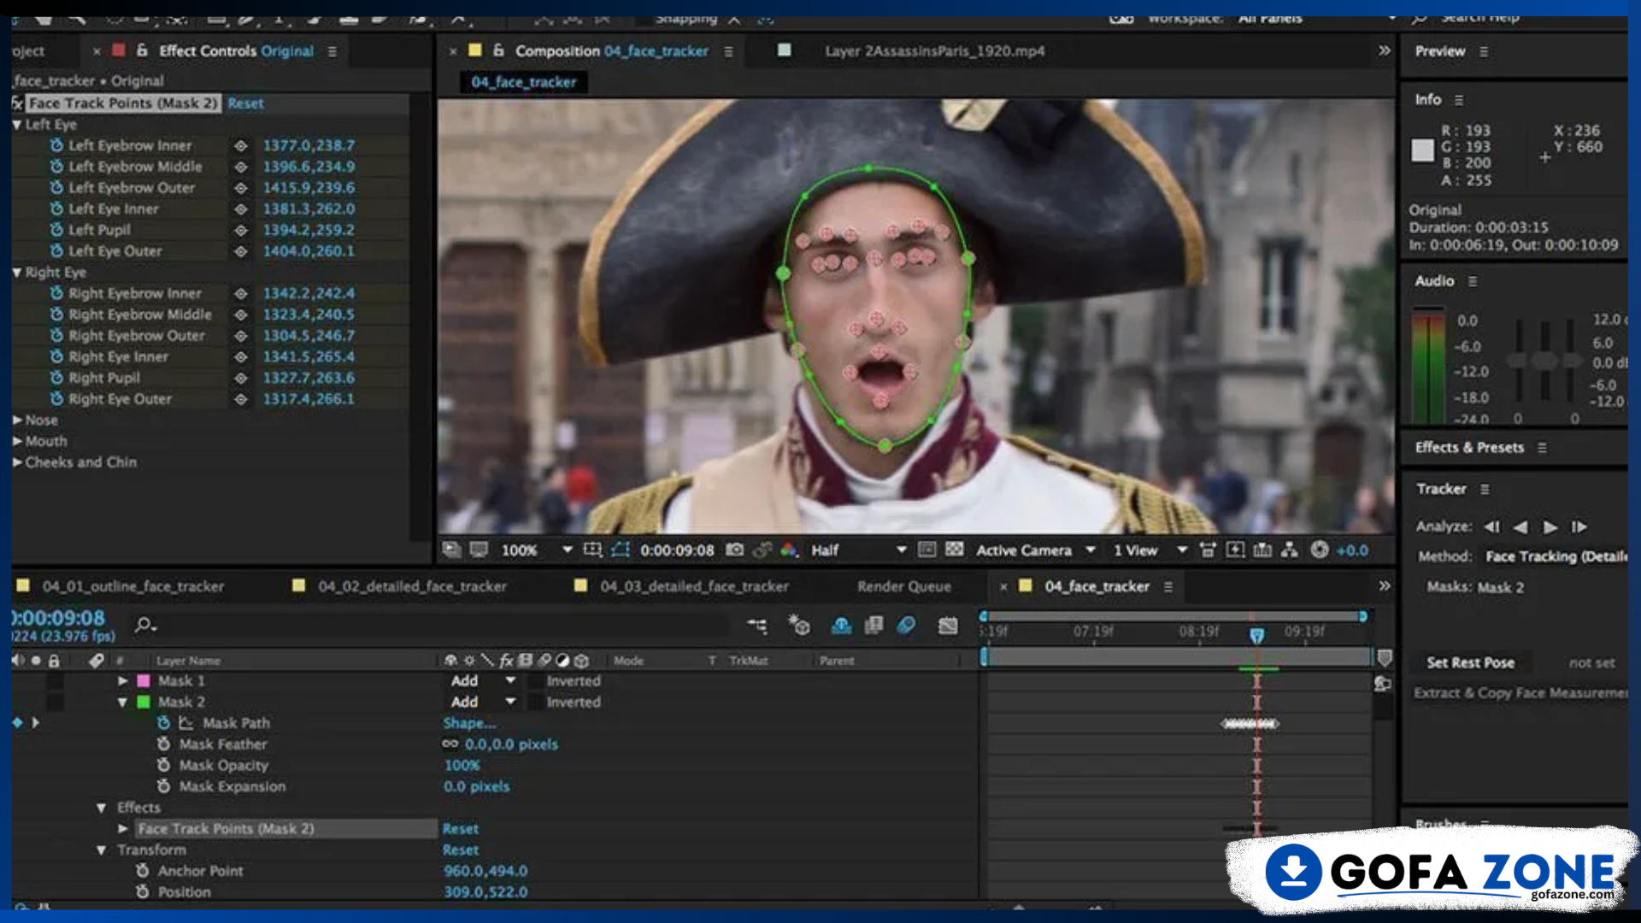Toggle the shy layers icon in timeline
Viewport: 1641px width, 923px height.
pos(841,626)
